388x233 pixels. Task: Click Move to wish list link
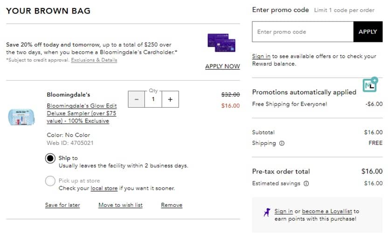[x=120, y=205]
